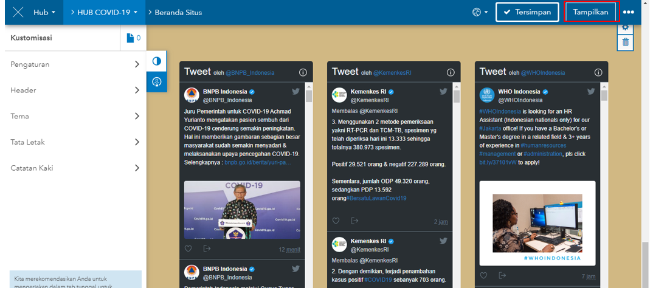The width and height of the screenshot is (653, 288).
Task: Open the Hub dropdown menu
Action: pos(44,12)
